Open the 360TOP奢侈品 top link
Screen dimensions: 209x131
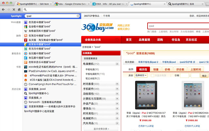(91, 16)
